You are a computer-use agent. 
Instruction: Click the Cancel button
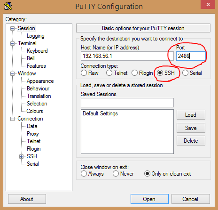[x=190, y=199]
